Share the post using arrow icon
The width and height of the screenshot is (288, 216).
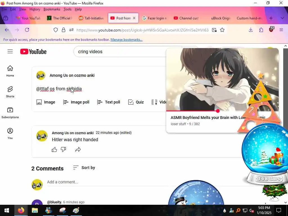(x=78, y=150)
